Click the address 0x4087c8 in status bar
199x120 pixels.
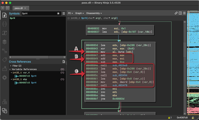pos(182,117)
